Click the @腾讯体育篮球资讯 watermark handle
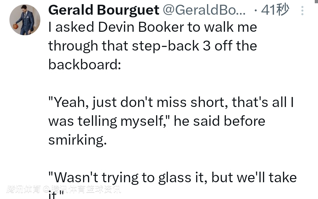Image resolution: width=318 pixels, height=199 pixels. 82,189
